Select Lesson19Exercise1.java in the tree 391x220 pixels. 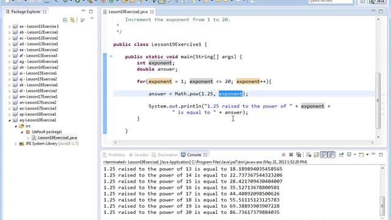click(57, 137)
